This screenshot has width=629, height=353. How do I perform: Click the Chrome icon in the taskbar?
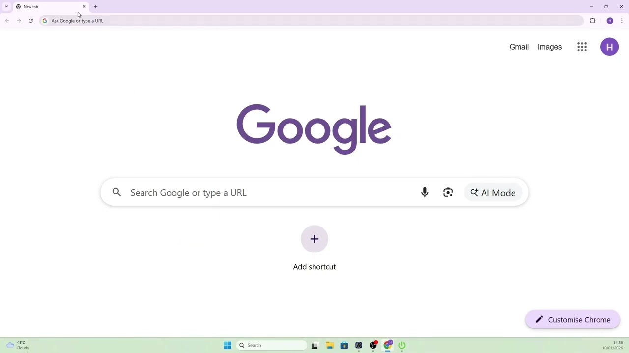[x=388, y=345]
